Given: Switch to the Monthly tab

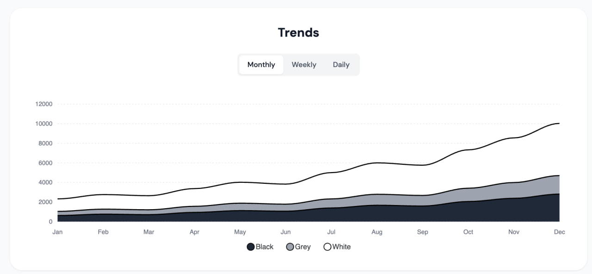Looking at the screenshot, I should click(261, 65).
